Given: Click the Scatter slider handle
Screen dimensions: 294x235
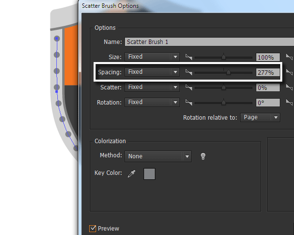Looking at the screenshot, I should pos(223,87).
